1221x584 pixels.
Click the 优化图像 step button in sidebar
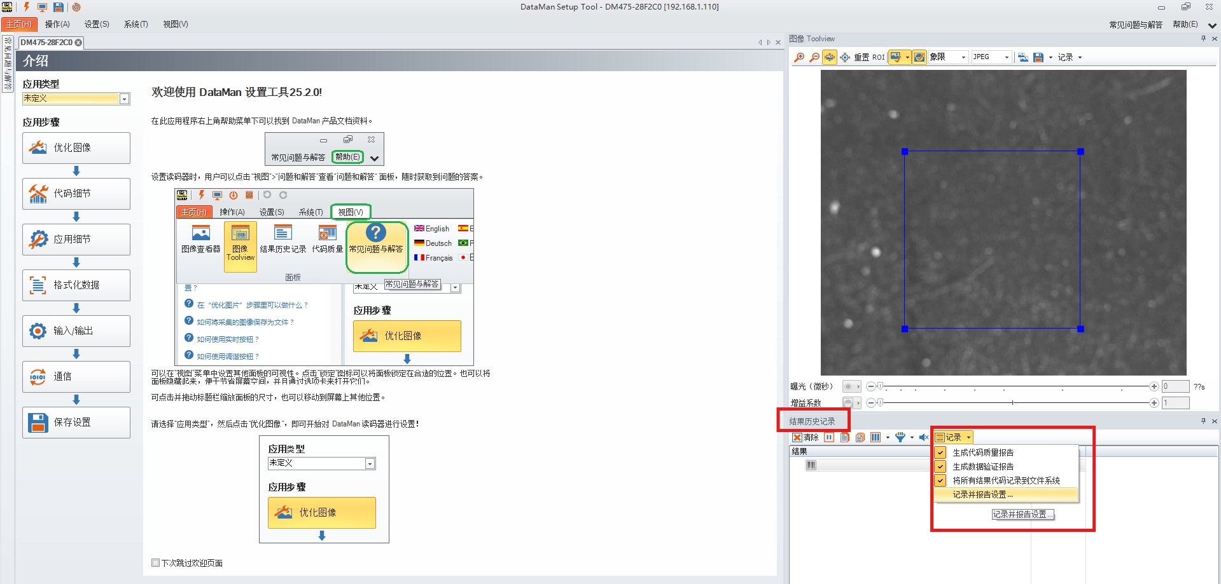76,147
